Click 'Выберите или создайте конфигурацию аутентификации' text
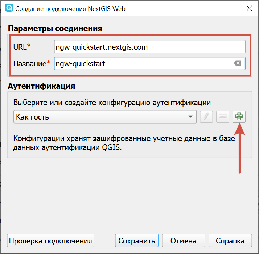The image size is (259, 254). (x=112, y=103)
